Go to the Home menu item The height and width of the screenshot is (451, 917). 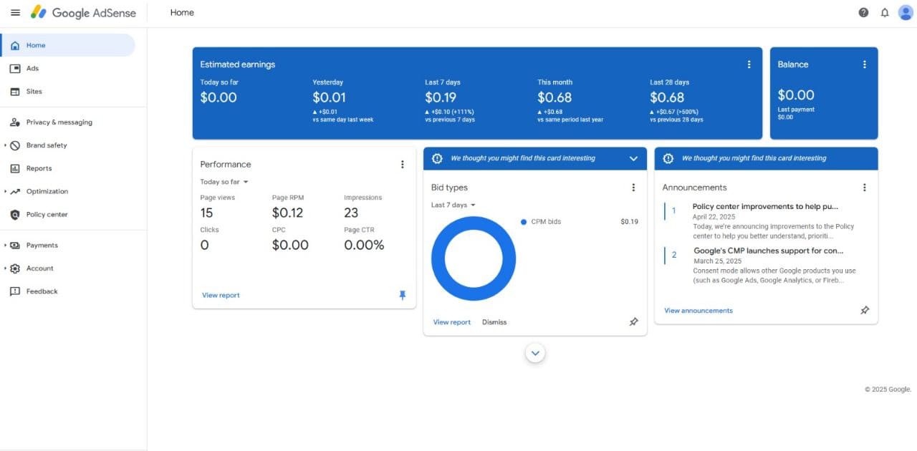[68, 45]
